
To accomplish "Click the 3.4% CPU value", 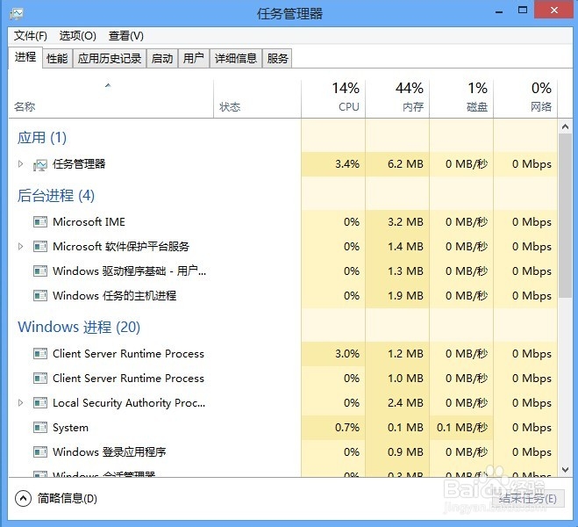I will [x=347, y=164].
